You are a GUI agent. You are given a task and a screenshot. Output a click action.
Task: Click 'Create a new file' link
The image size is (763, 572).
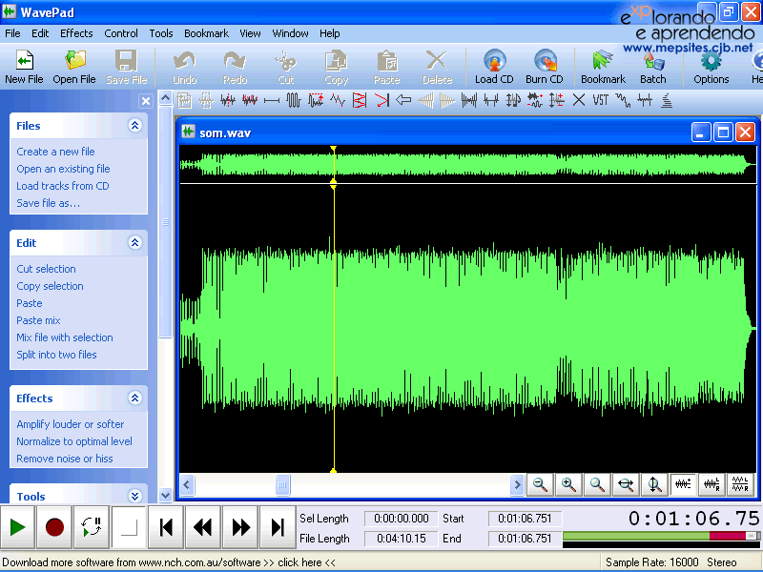point(55,152)
